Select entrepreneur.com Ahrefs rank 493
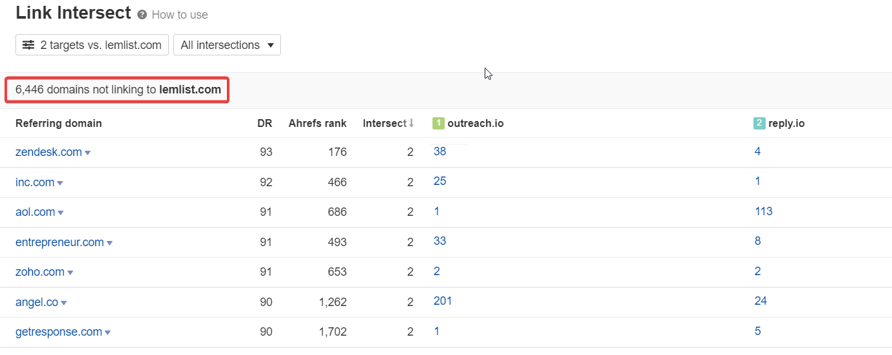 point(337,242)
